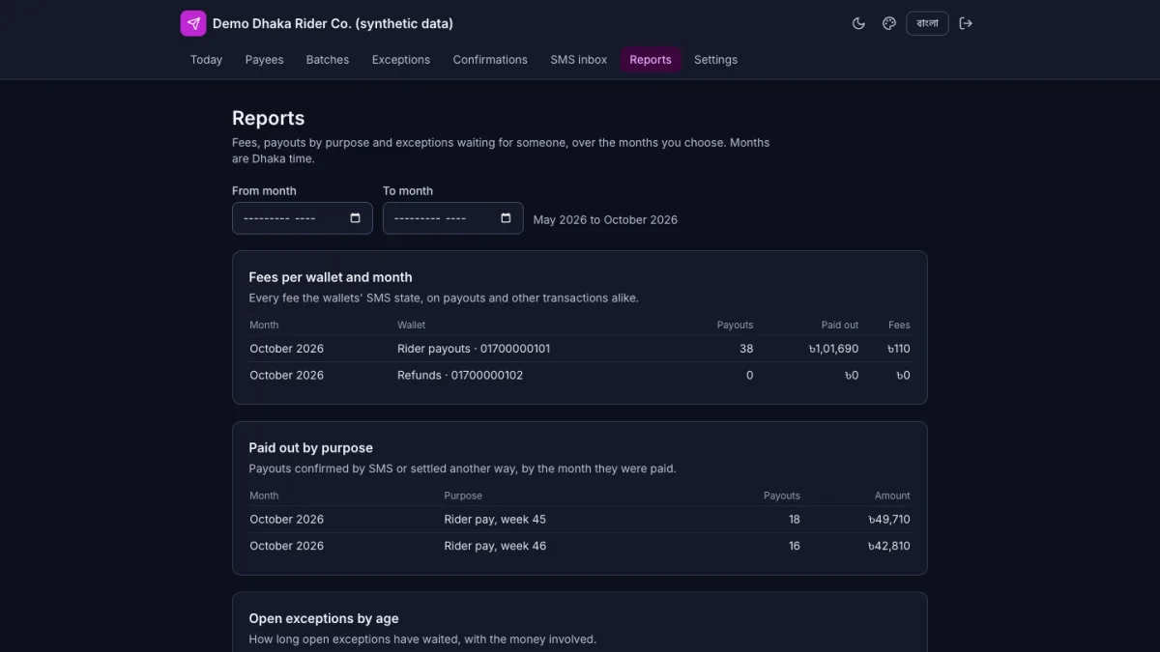This screenshot has width=1160, height=652.
Task: Click the 'Open exceptions by age' heading
Action: (324, 619)
